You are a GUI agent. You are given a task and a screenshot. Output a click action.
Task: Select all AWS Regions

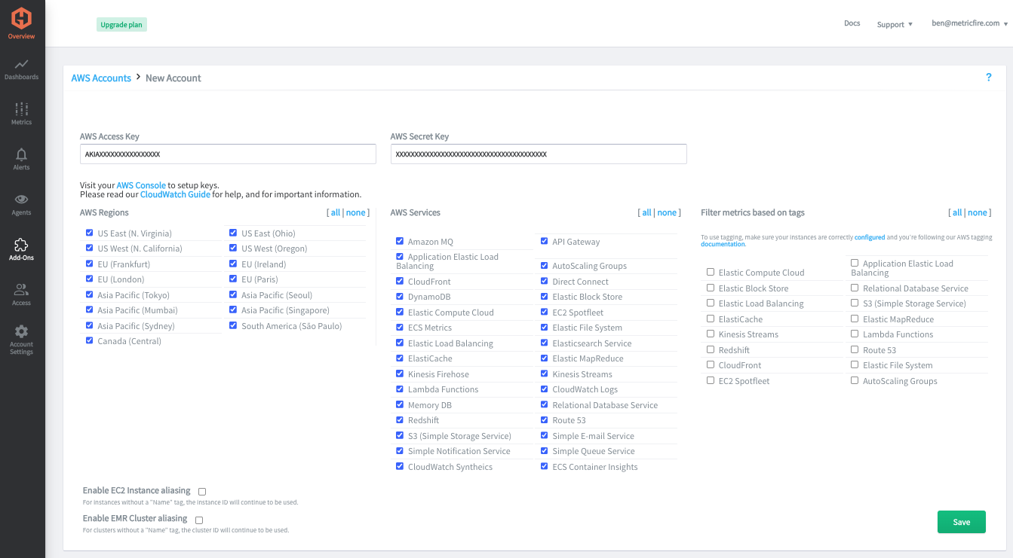336,212
